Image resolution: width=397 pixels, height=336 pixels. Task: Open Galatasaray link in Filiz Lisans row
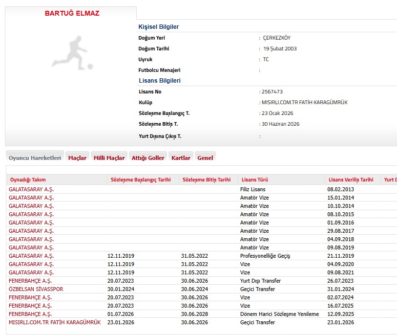pyautogui.click(x=31, y=189)
